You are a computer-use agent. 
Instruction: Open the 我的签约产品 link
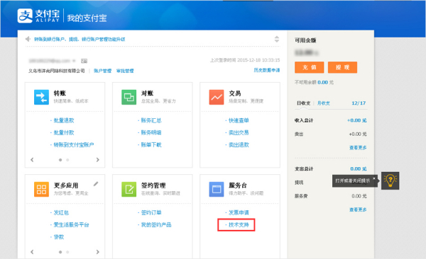(156, 224)
